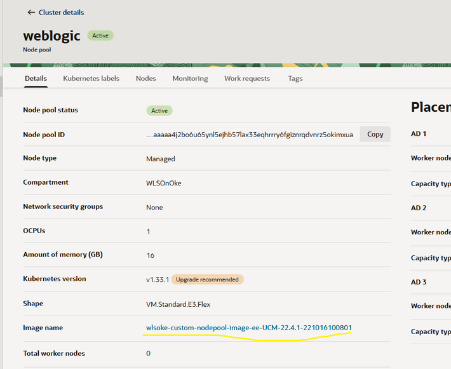Open the Nodes tab
The width and height of the screenshot is (451, 369).
(146, 79)
